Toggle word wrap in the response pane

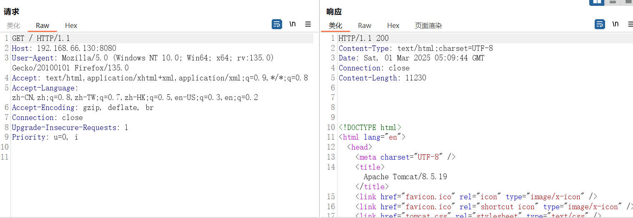click(600, 24)
